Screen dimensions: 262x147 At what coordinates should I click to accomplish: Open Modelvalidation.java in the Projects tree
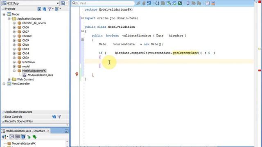coord(40,75)
